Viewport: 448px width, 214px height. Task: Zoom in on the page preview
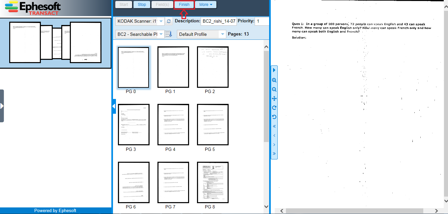coord(274,80)
